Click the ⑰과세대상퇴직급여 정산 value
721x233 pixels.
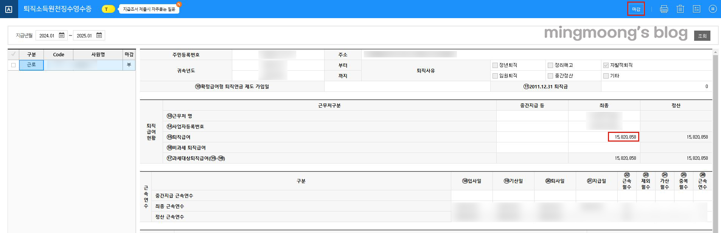676,158
